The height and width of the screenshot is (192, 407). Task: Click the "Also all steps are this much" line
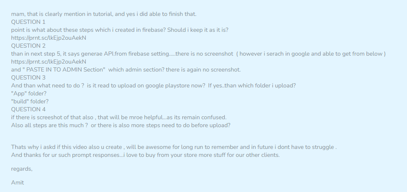coord(121,125)
